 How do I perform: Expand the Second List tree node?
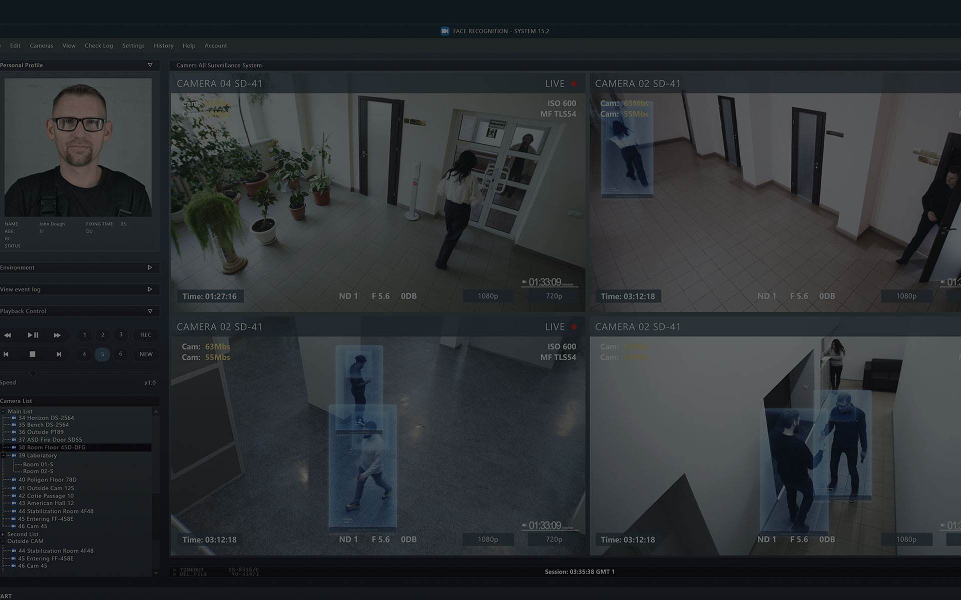(3, 534)
